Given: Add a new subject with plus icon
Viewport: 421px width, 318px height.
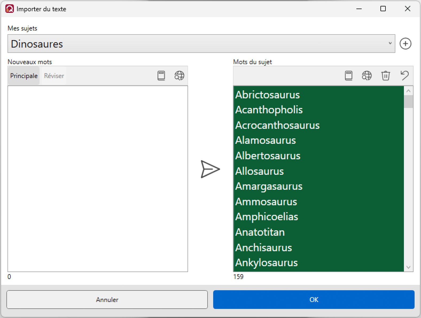Looking at the screenshot, I should coord(405,44).
